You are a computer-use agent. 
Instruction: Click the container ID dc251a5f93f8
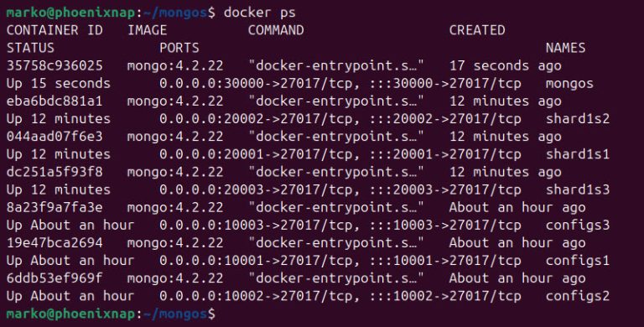click(55, 172)
